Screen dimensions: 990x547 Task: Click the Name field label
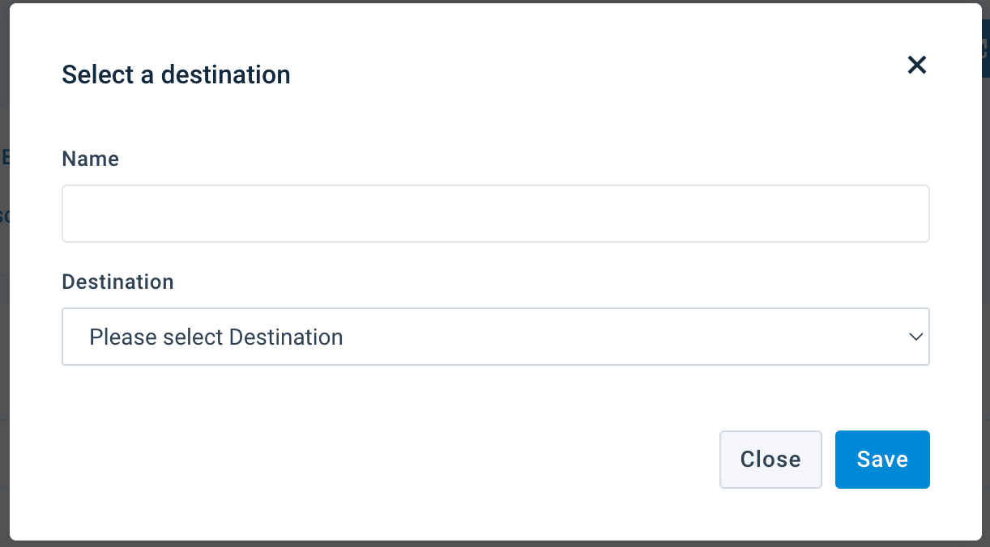pyautogui.click(x=90, y=159)
